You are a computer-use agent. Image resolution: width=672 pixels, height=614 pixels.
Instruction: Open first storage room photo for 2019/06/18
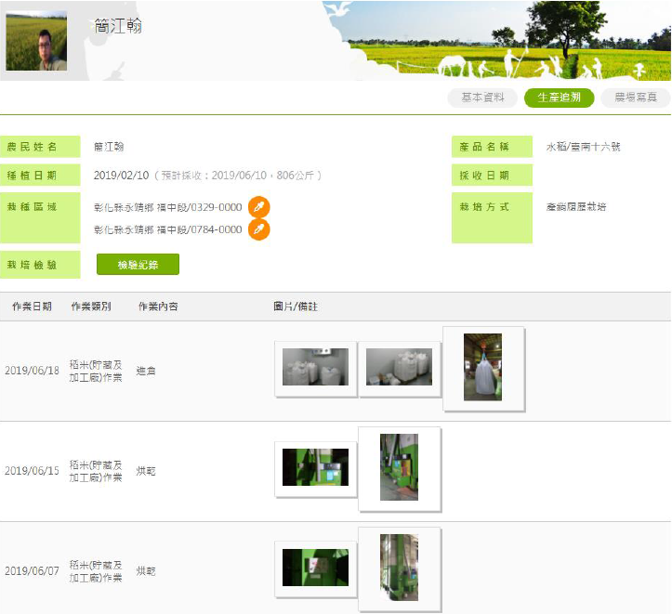click(x=315, y=367)
